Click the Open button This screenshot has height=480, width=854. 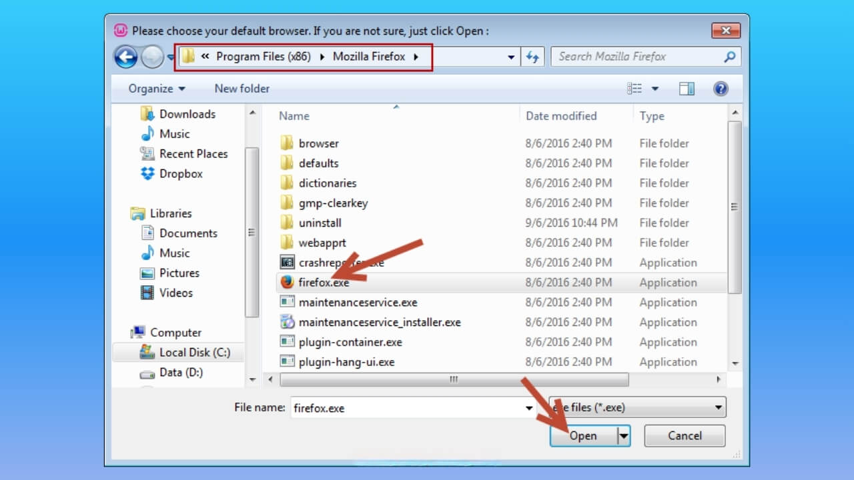coord(583,436)
